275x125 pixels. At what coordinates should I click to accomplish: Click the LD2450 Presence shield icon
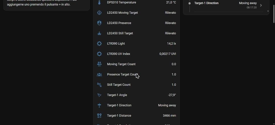pos(99,23)
